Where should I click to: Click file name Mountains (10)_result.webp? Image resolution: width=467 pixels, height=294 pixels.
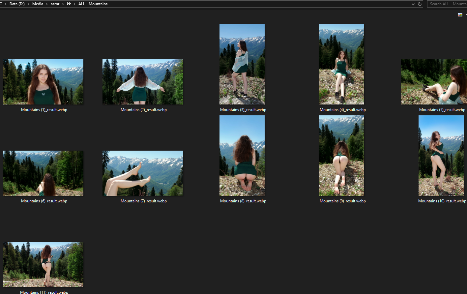[x=442, y=201]
